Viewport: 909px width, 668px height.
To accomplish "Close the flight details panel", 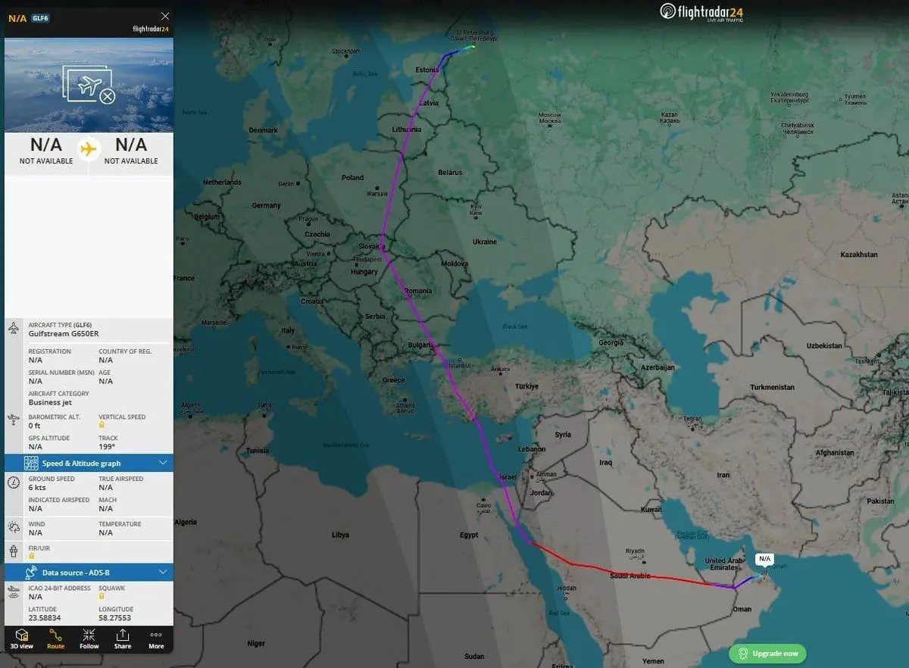I will pos(165,16).
